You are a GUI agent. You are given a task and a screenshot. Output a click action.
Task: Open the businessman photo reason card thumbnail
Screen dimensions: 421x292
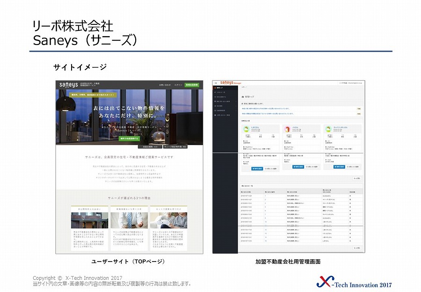129,220
